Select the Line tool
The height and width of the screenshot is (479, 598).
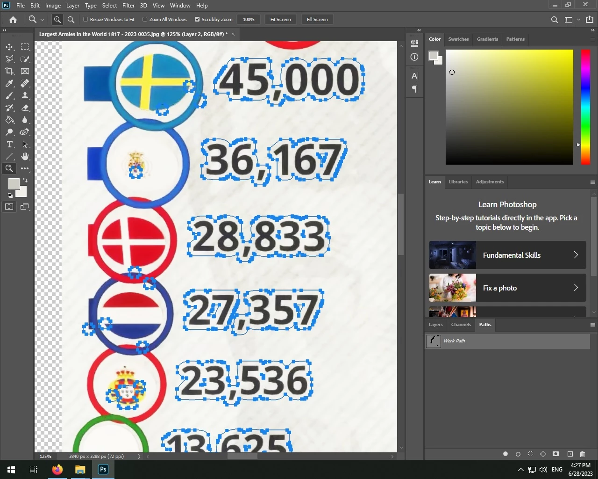tap(9, 156)
